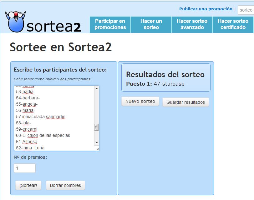Click the participant line 62-Inma_Luna
This screenshot has width=254, height=200.
tap(30, 148)
